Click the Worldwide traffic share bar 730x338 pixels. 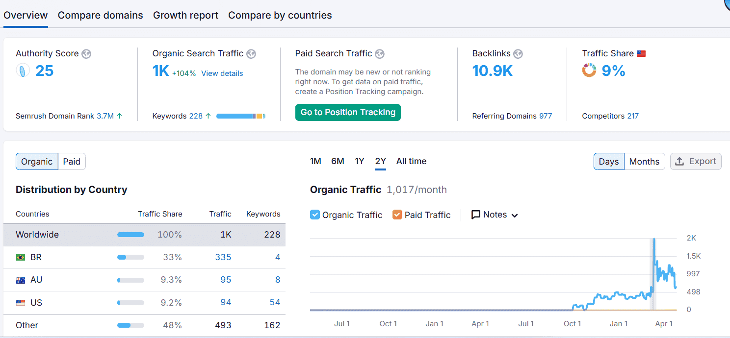(x=130, y=235)
